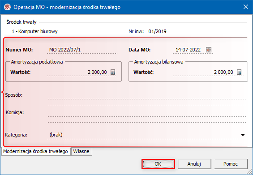Cancel the dialog with Anuluj
Image resolution: width=253 pixels, height=175 pixels.
pos(194,164)
